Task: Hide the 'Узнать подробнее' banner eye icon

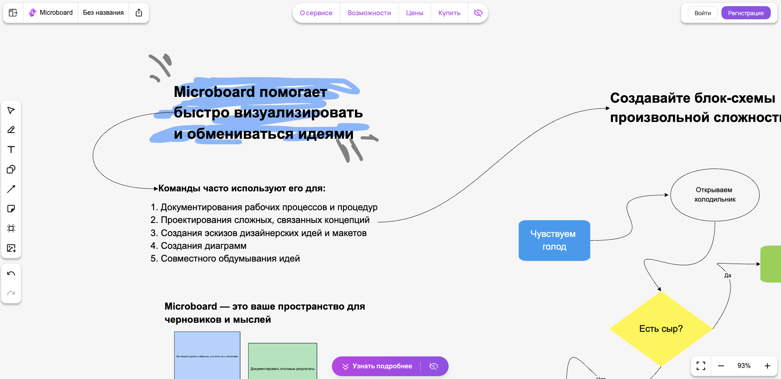Action: (x=433, y=366)
